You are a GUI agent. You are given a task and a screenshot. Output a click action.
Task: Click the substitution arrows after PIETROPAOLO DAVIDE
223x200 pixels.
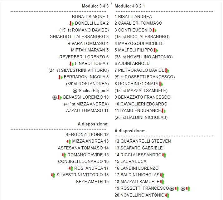(167, 71)
